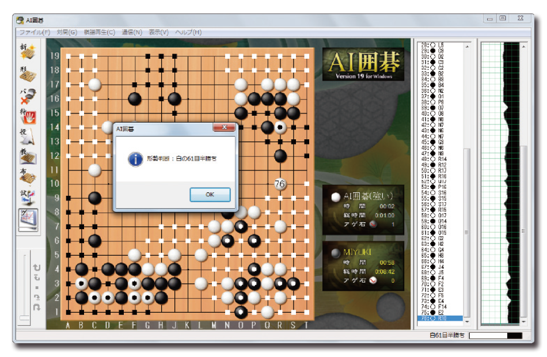Step back one move arrow
547x357 pixels.
click(x=37, y=278)
